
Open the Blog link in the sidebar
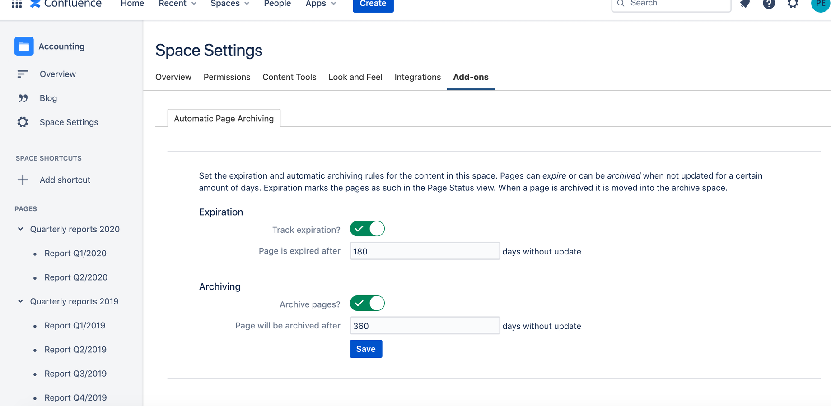pyautogui.click(x=48, y=98)
